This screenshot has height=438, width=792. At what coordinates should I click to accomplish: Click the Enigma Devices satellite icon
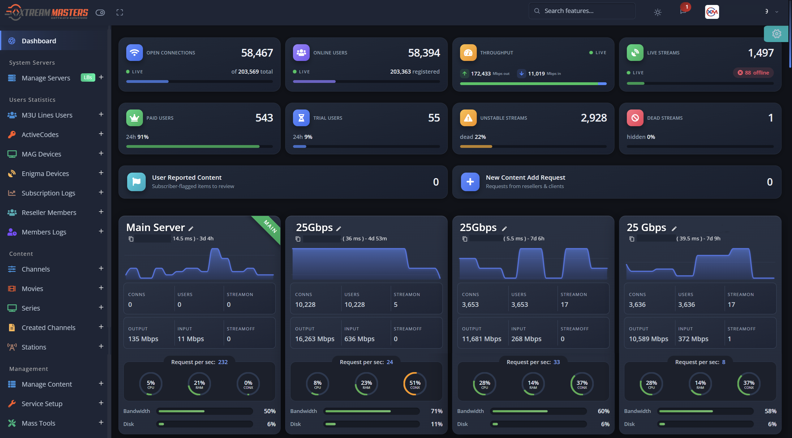[x=12, y=174]
